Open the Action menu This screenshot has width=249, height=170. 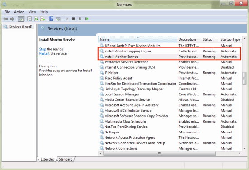19,12
